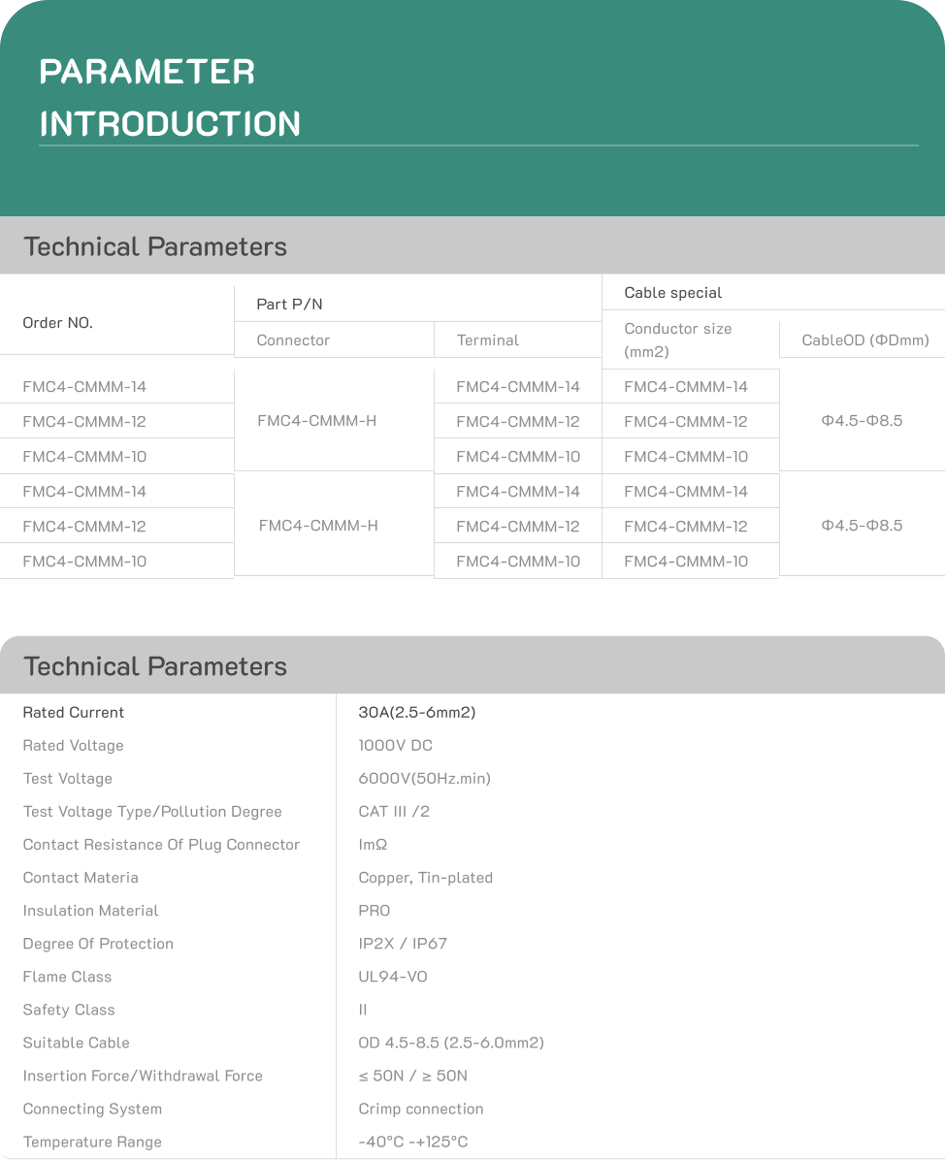Image resolution: width=945 pixels, height=1160 pixels.
Task: Select the '≤ 50N / ≥ 50N' value
Action: (x=413, y=1076)
